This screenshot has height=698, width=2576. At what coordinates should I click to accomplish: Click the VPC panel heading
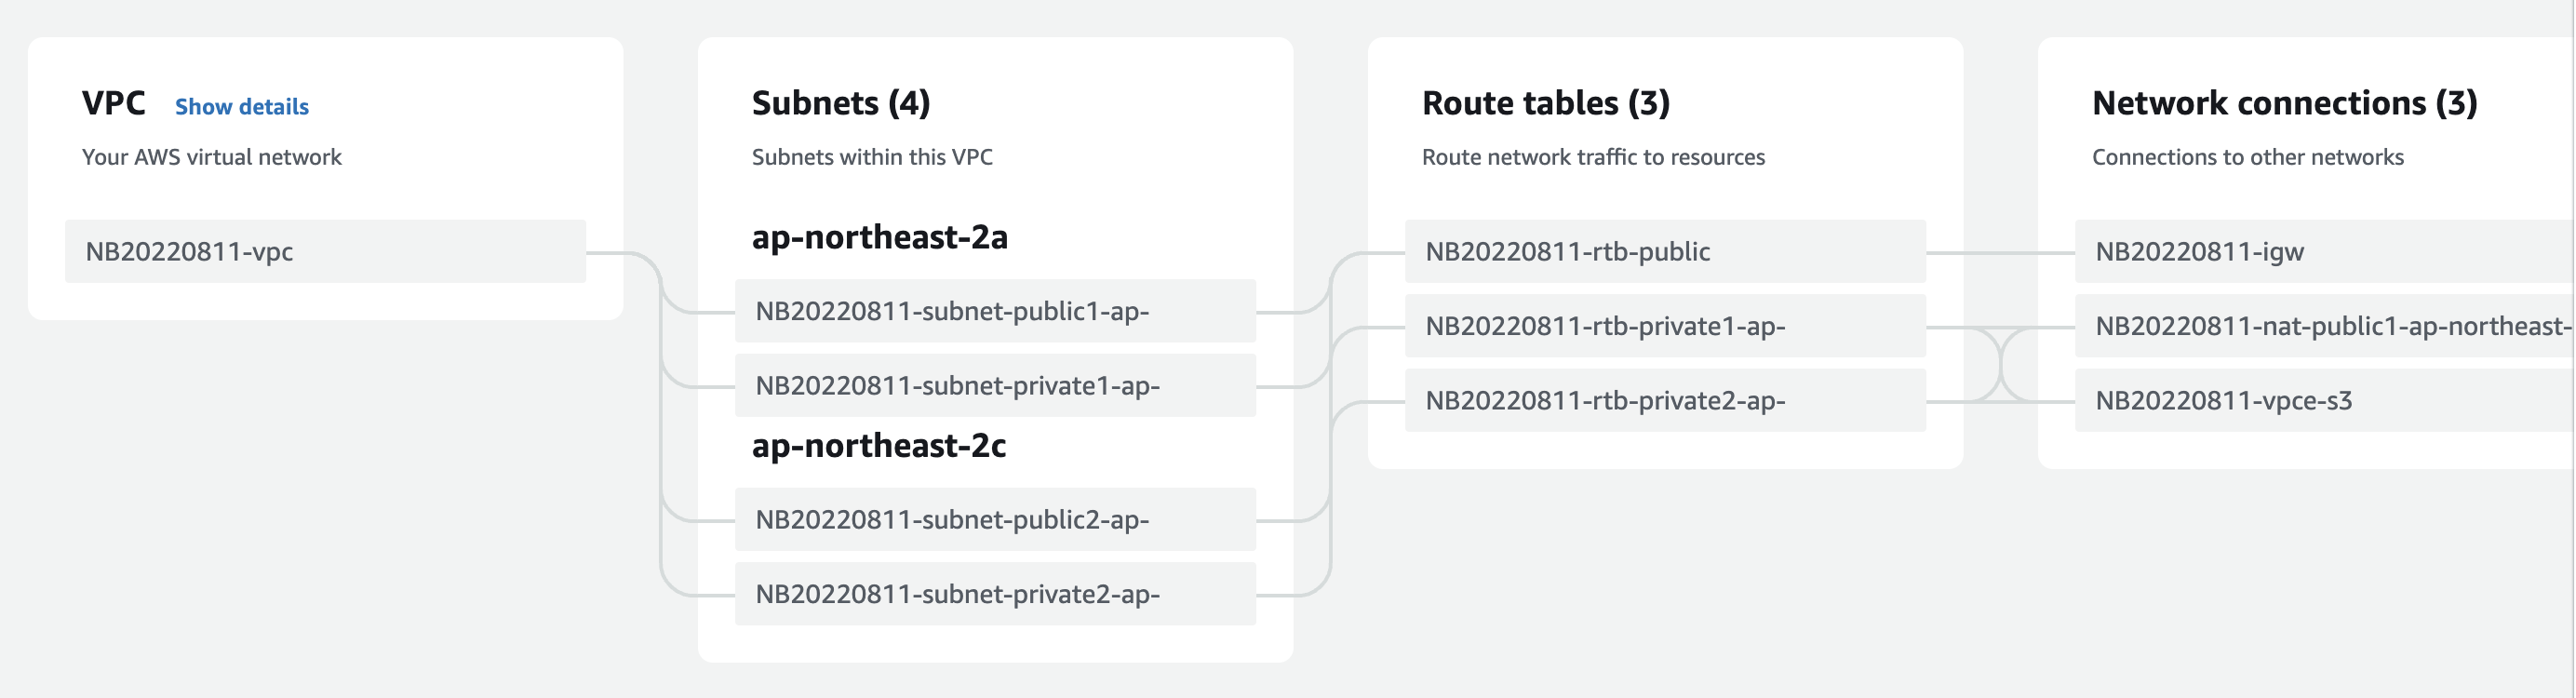coord(113,103)
